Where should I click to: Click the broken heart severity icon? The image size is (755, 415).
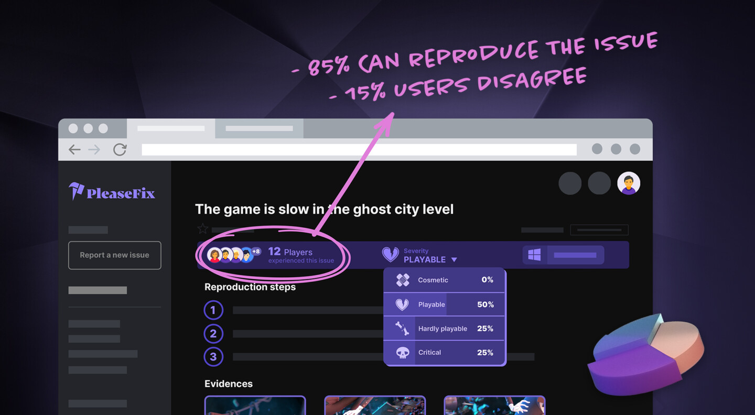coord(390,255)
